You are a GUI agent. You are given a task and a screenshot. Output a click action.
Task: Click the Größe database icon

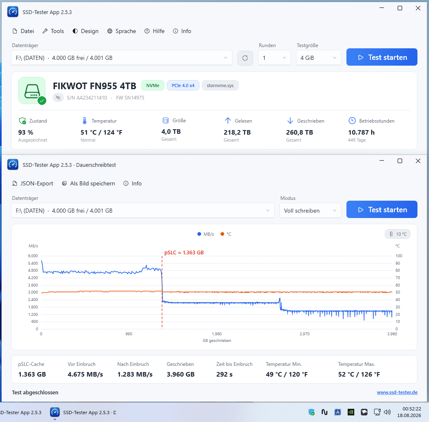click(166, 121)
